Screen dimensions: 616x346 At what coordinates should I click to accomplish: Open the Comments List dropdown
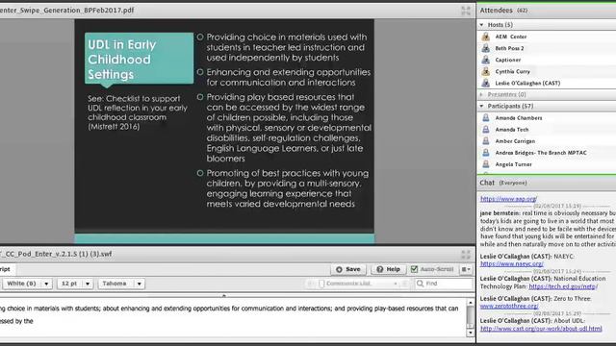click(x=396, y=284)
